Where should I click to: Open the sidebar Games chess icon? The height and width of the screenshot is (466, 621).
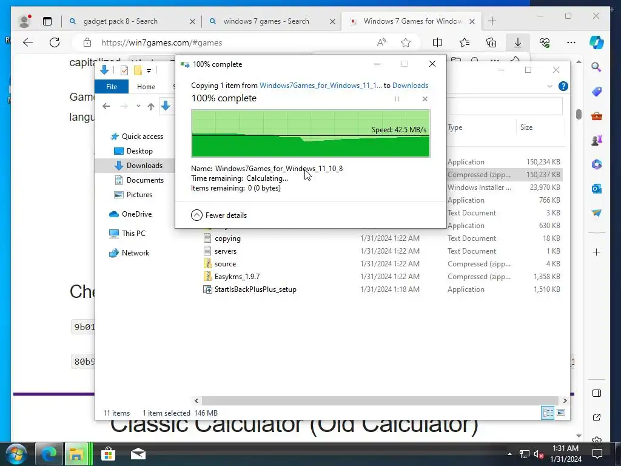[x=597, y=140]
